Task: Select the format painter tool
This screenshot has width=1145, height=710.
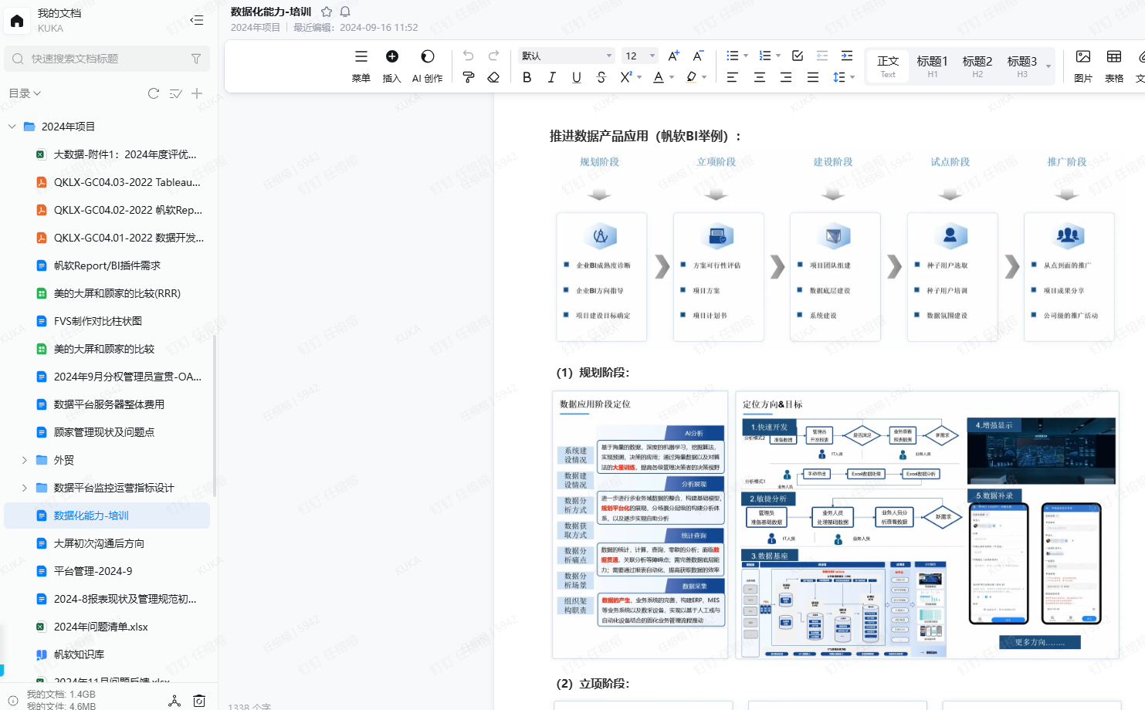Action: pyautogui.click(x=468, y=77)
